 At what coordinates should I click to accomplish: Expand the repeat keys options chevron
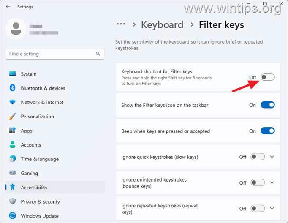click(272, 209)
